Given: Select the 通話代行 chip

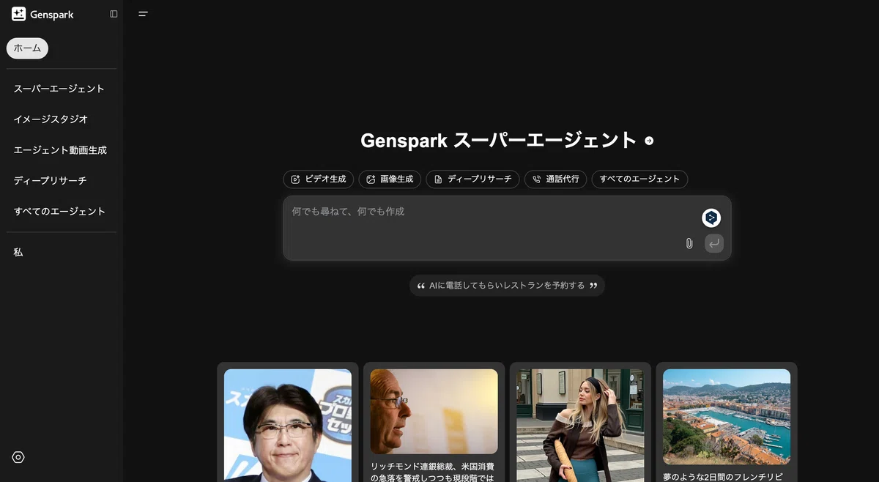Looking at the screenshot, I should tap(555, 179).
